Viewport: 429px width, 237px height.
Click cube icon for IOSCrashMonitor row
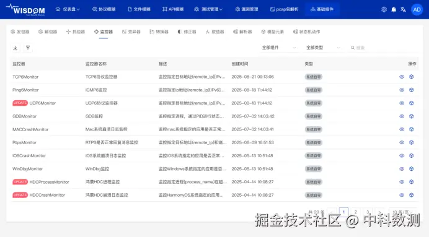click(411, 156)
